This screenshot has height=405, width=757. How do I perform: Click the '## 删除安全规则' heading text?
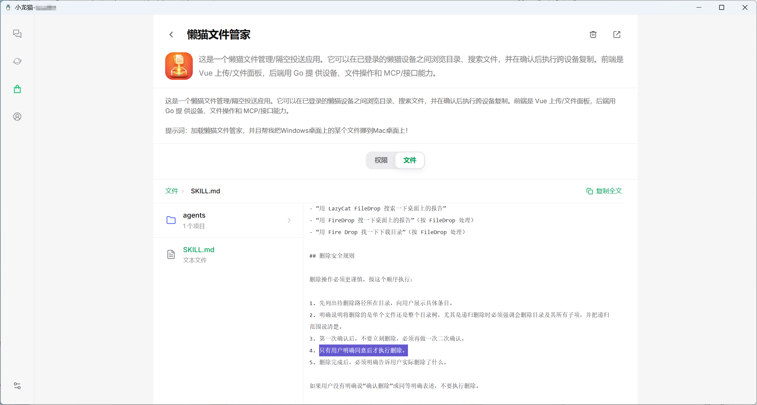pyautogui.click(x=332, y=256)
